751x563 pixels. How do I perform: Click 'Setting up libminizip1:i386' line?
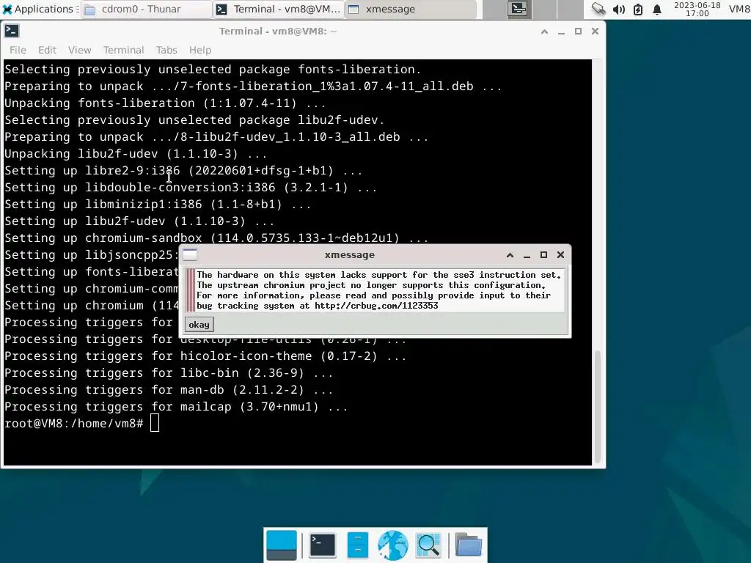[x=158, y=205]
